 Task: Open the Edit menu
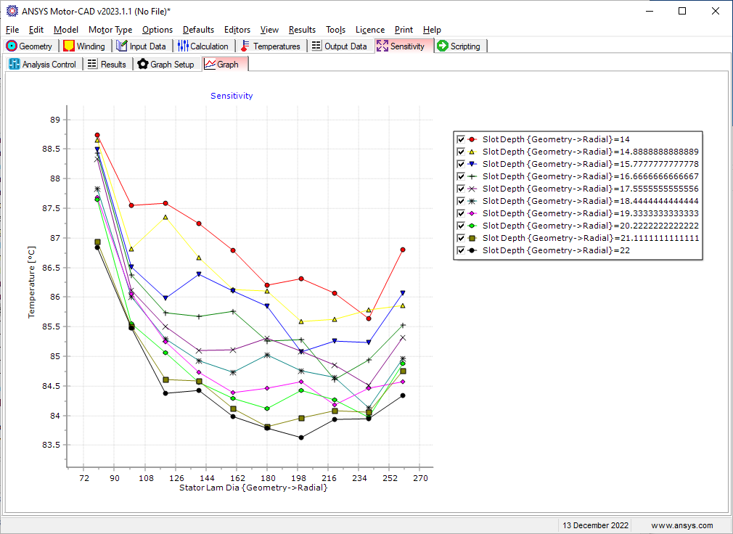(x=36, y=30)
